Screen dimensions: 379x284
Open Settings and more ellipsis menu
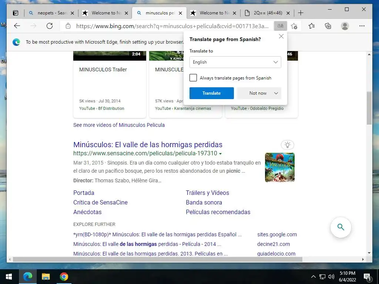pos(362,26)
